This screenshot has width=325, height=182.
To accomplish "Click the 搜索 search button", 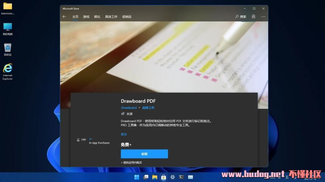I will [x=241, y=17].
